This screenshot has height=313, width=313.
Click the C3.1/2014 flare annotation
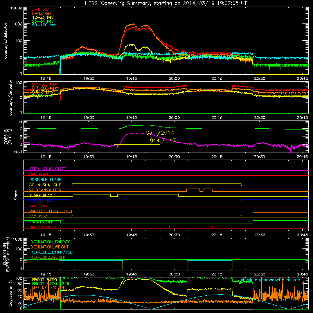[x=160, y=133]
